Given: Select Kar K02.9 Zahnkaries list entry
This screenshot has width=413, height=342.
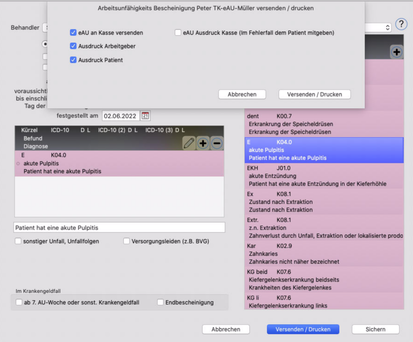Looking at the screenshot, I should pos(324,254).
